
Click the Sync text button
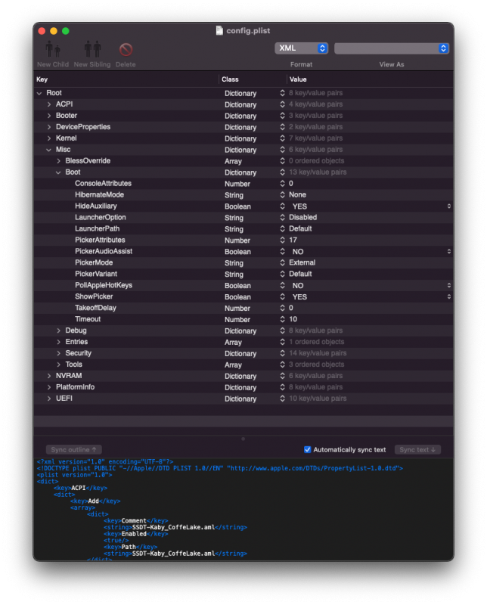(x=417, y=449)
